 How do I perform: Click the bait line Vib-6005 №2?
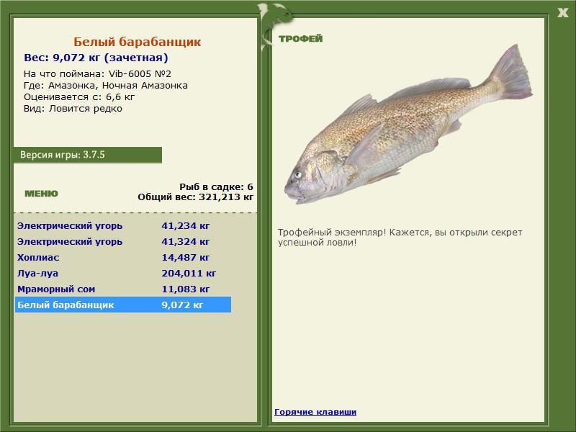[x=97, y=74]
